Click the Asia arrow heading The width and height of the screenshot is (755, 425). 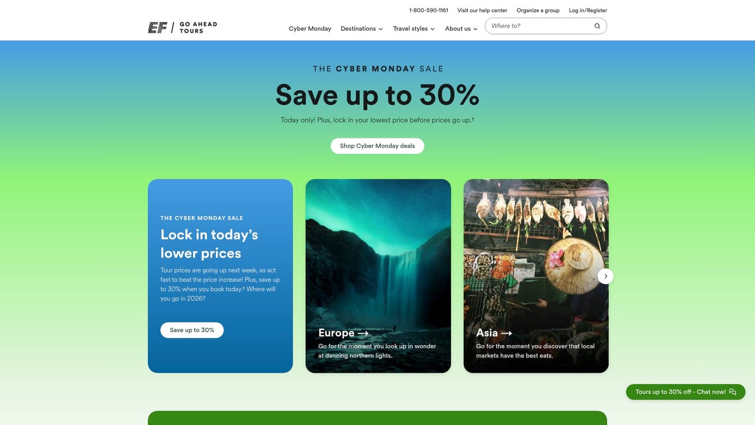(x=494, y=333)
